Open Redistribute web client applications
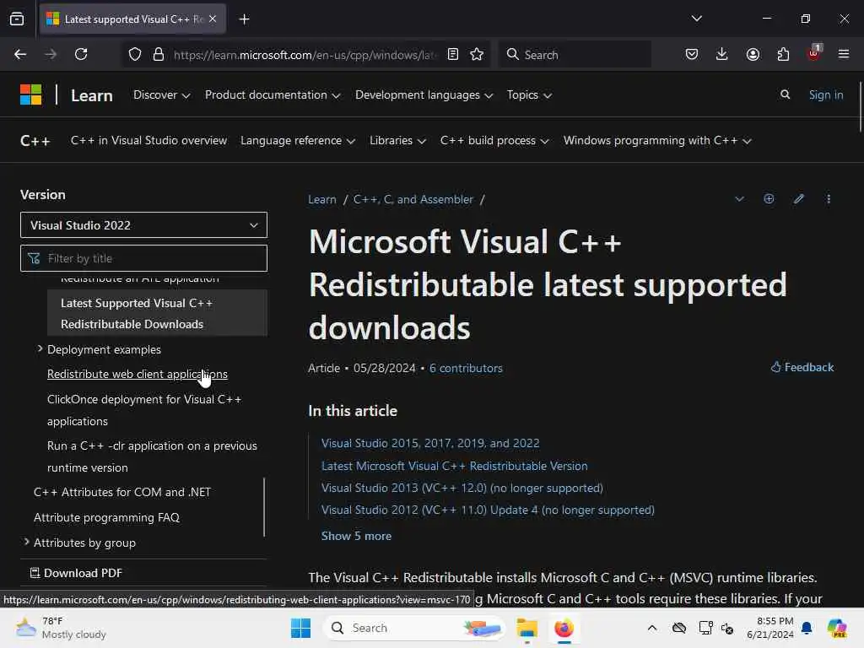This screenshot has height=648, width=864. pos(138,374)
